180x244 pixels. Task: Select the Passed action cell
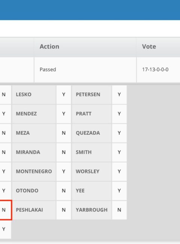tap(85, 70)
